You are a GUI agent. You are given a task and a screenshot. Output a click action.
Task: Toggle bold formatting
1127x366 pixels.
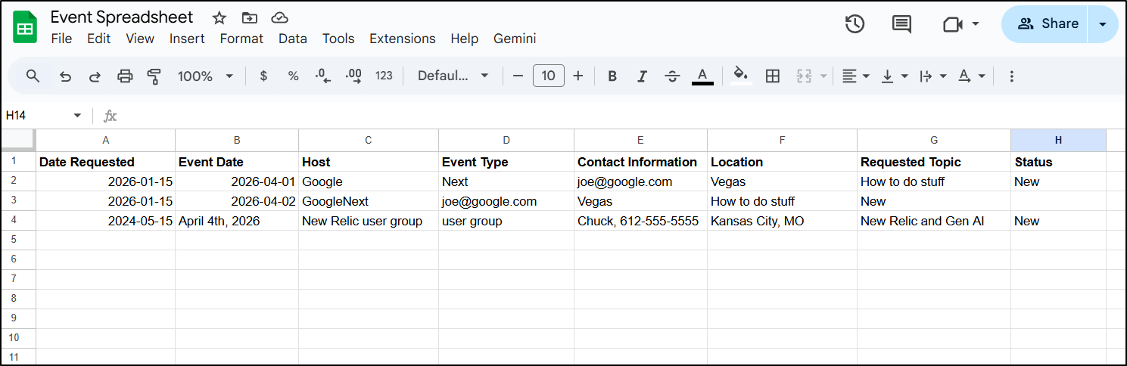(x=612, y=76)
